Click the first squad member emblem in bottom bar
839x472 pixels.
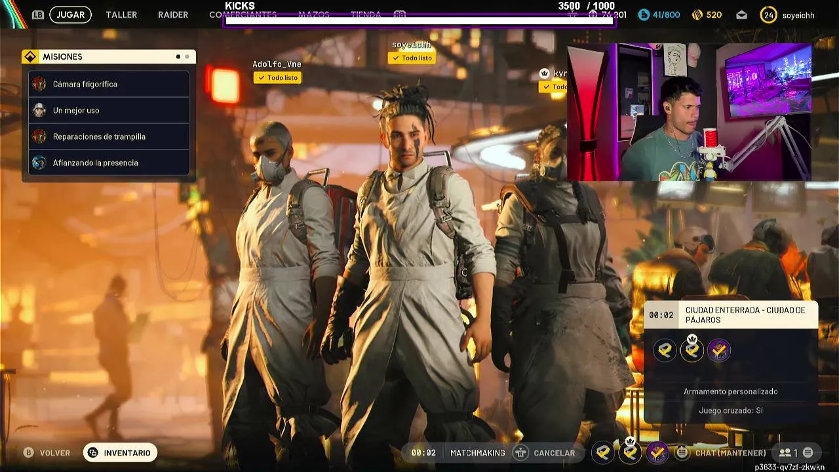603,452
